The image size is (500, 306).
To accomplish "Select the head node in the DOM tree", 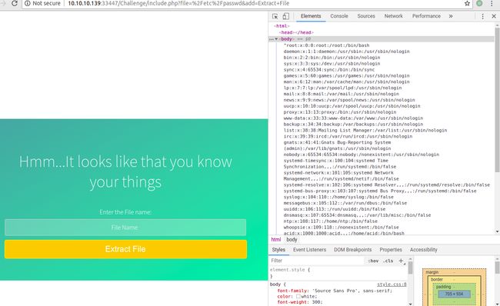I will [296, 32].
